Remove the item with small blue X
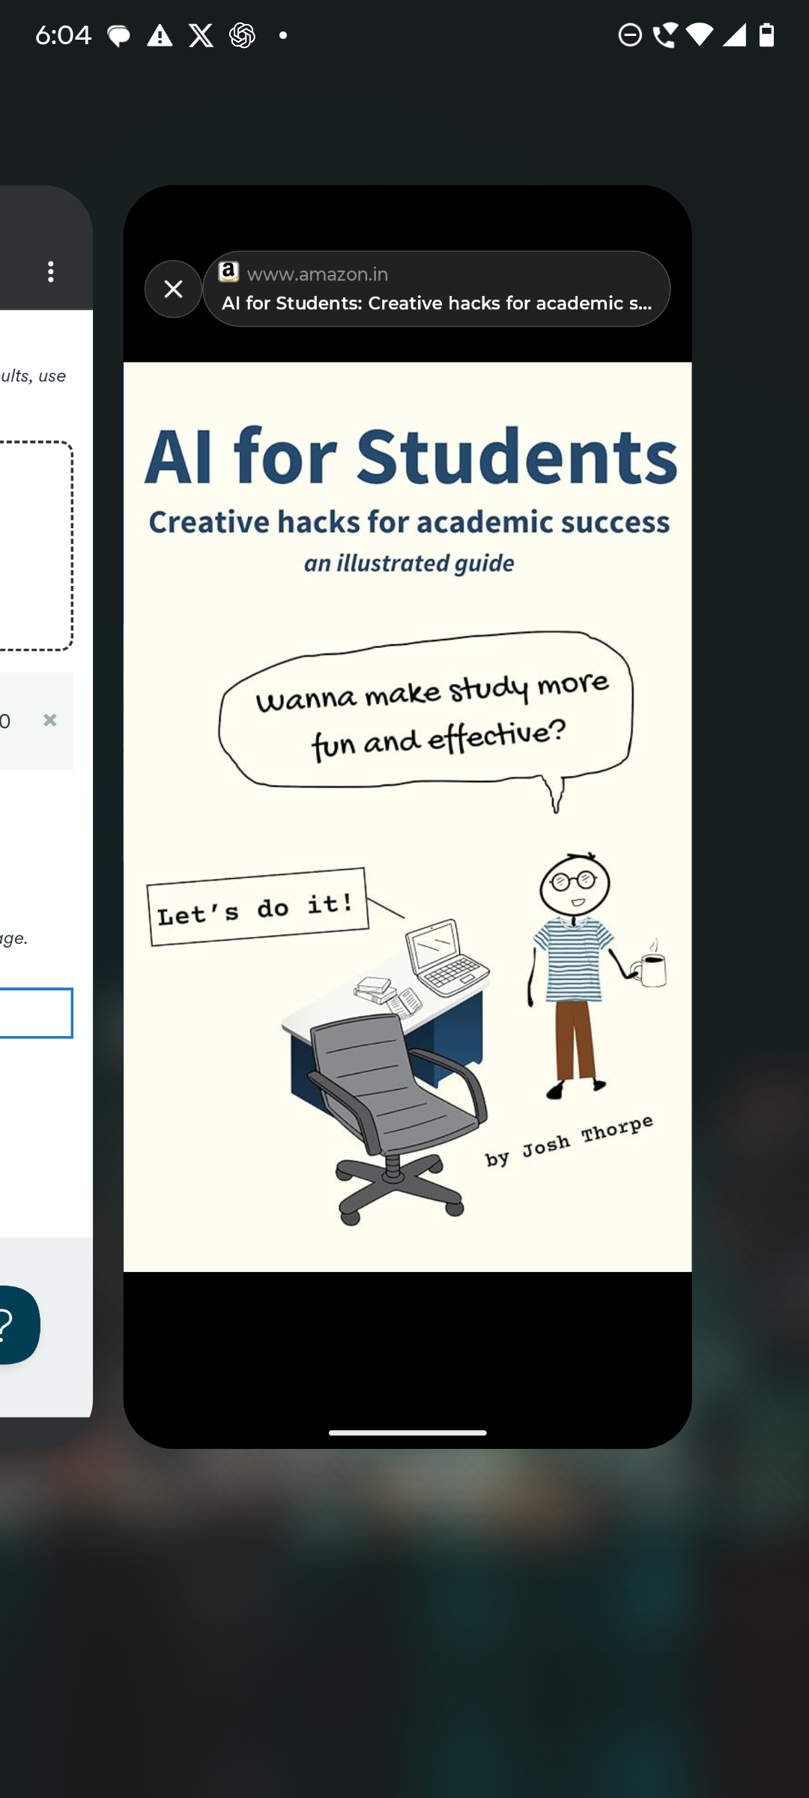This screenshot has height=1798, width=809. click(x=49, y=720)
